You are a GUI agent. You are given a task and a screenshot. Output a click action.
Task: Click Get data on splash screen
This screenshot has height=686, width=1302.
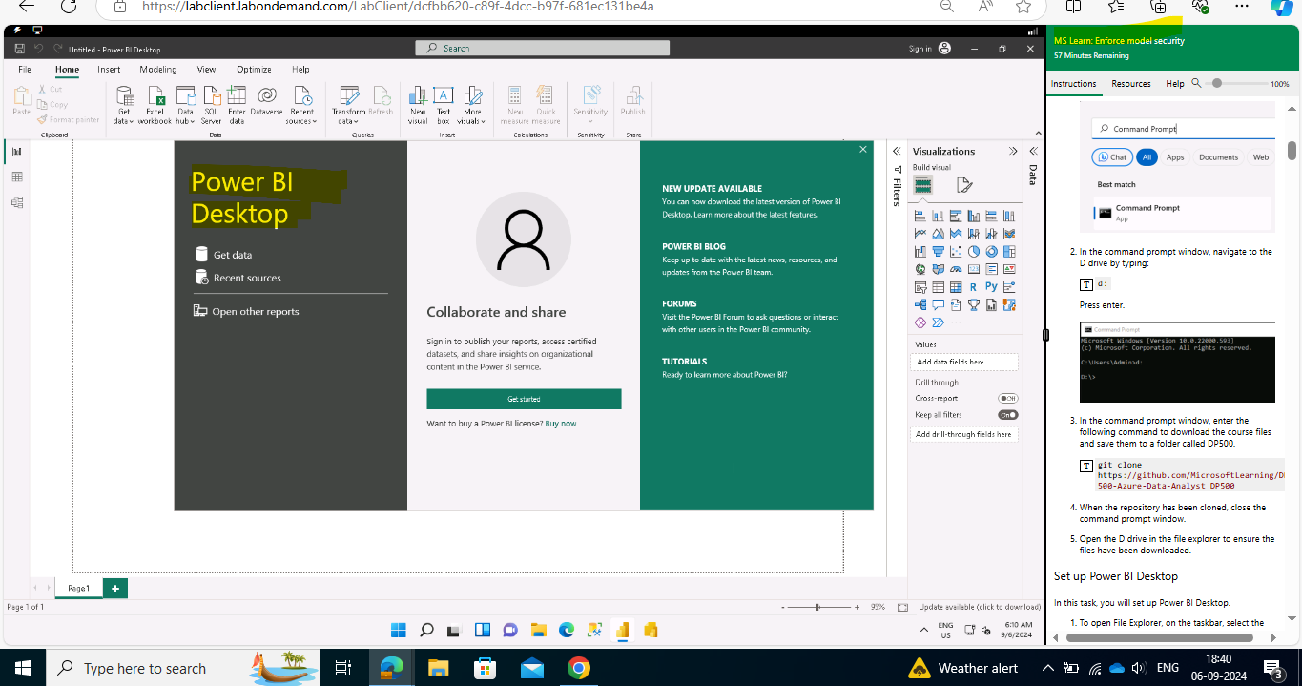(224, 255)
